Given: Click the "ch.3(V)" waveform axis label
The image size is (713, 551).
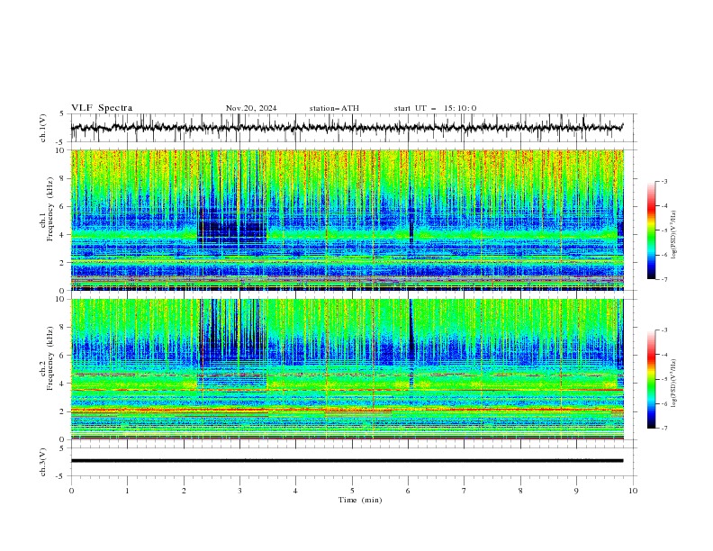Looking at the screenshot, I should 43,462.
